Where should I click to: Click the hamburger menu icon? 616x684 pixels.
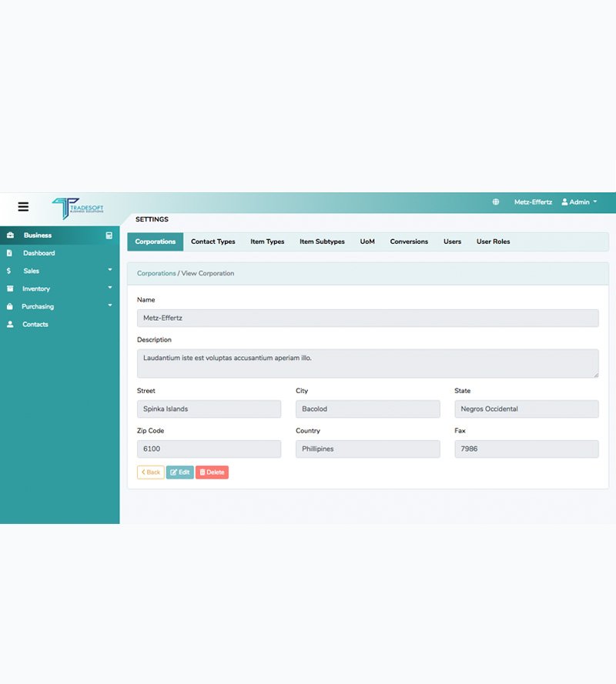click(23, 207)
